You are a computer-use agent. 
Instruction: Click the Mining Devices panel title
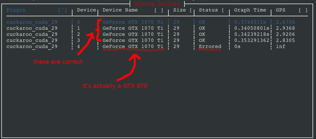point(157,4)
